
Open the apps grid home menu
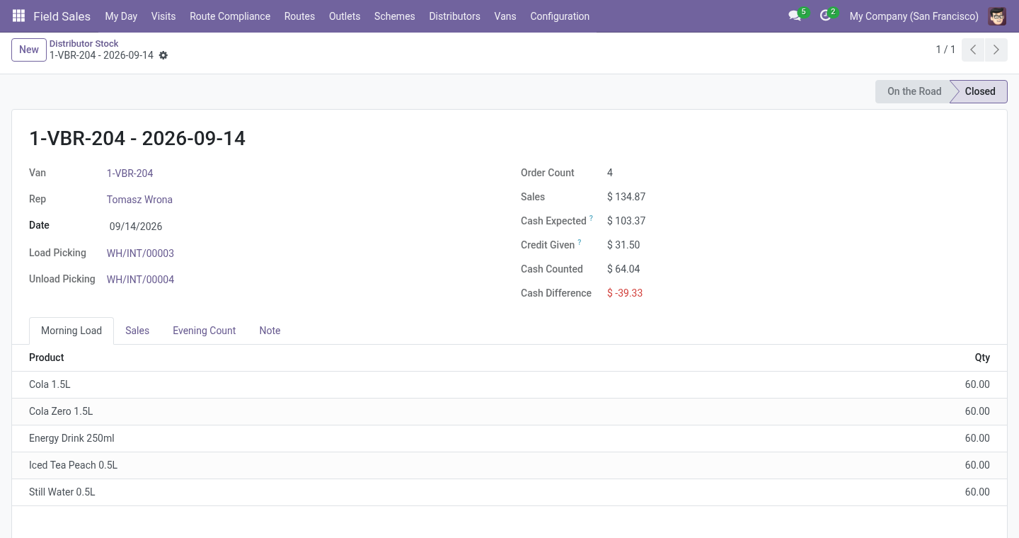click(x=19, y=16)
